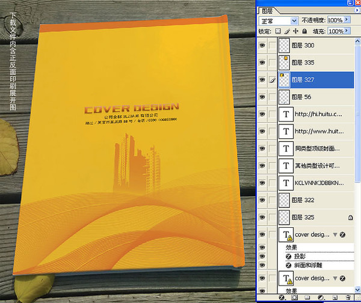This screenshot has height=303, width=361.
Task: Click the add layer style icon at panel bottom
Action: click(x=282, y=298)
